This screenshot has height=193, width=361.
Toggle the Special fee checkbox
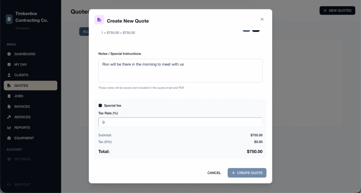coord(100,105)
